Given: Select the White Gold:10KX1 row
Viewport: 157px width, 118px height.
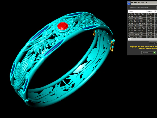Looking at the screenshot, I should [142, 16].
